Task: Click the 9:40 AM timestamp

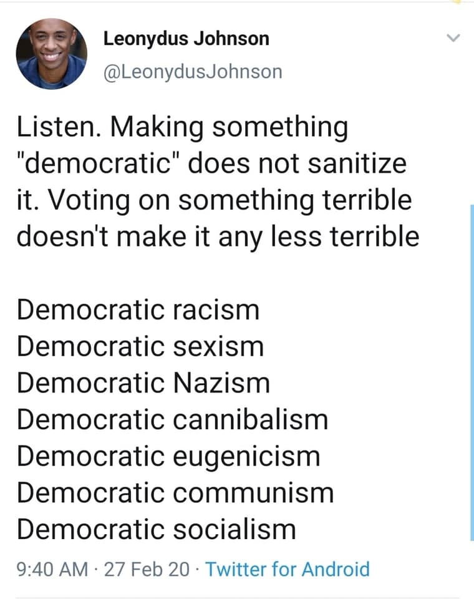Action: point(52,569)
